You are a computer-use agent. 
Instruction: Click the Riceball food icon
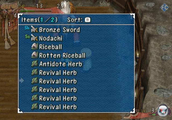click(x=35, y=46)
